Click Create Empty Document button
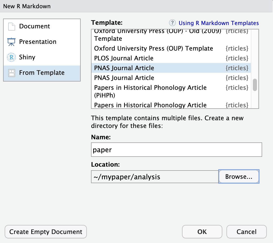273x243 pixels. click(46, 232)
